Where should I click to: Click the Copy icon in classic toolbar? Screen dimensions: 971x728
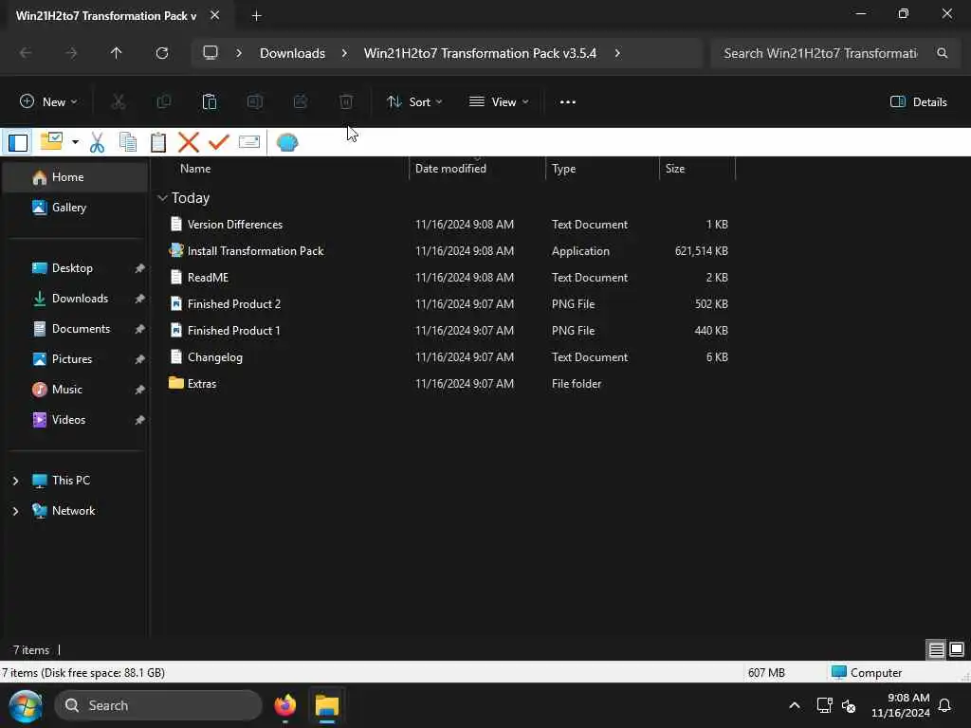[x=128, y=142]
